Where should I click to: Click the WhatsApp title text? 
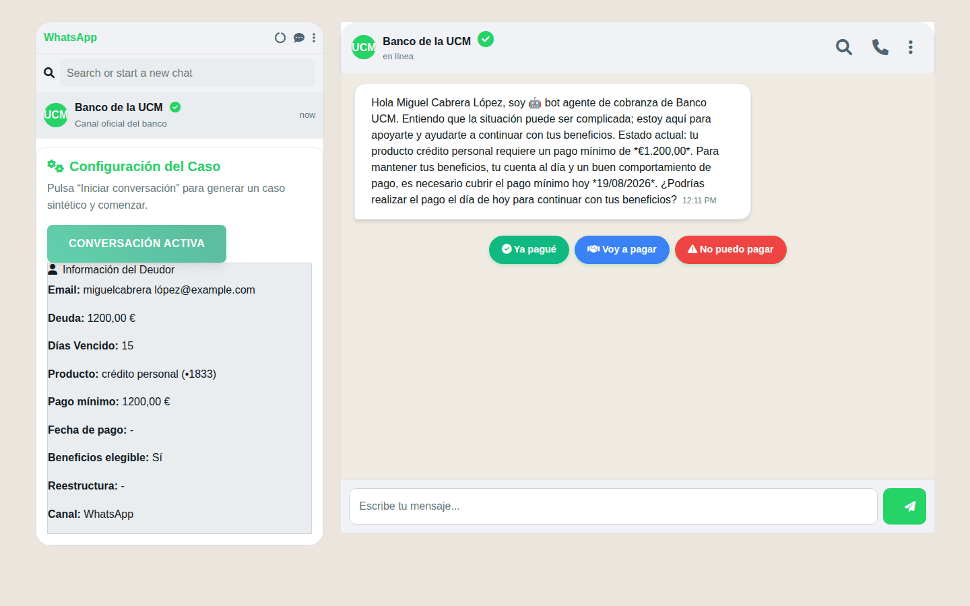(70, 38)
